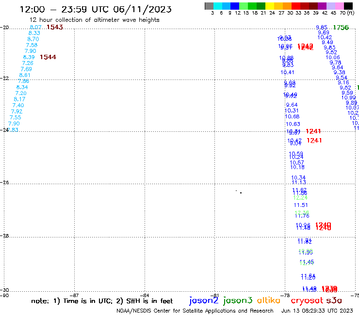This screenshot has width=359, height=315.
Task: Click the wave height value '9.85'
Action: (322, 28)
